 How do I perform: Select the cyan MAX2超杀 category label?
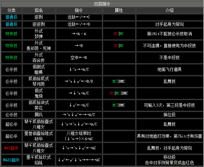click(11, 160)
